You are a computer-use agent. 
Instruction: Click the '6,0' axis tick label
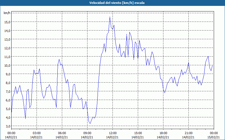click(x=8, y=100)
